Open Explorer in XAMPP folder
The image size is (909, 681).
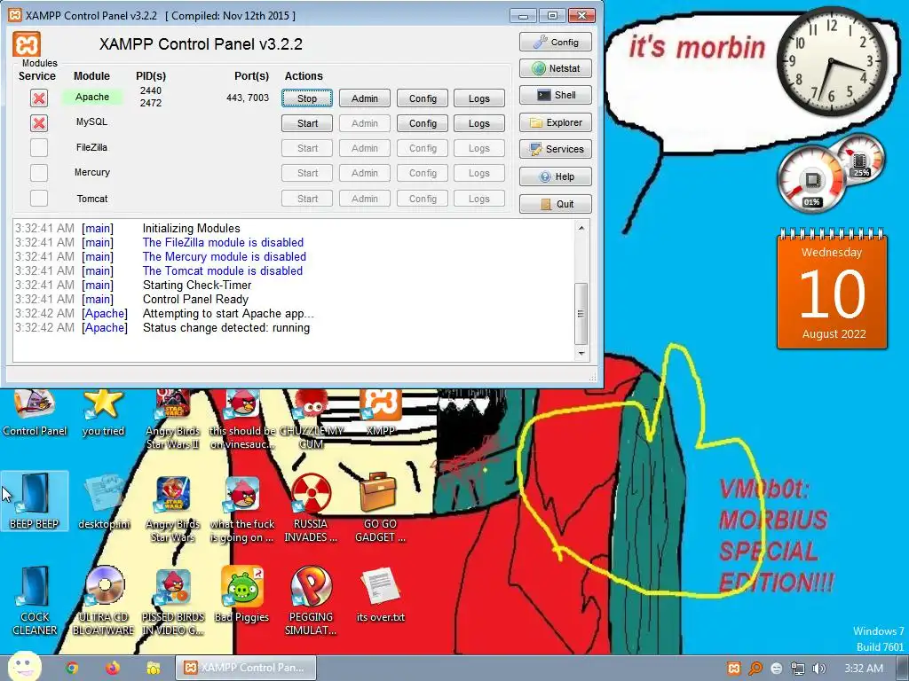(x=556, y=122)
